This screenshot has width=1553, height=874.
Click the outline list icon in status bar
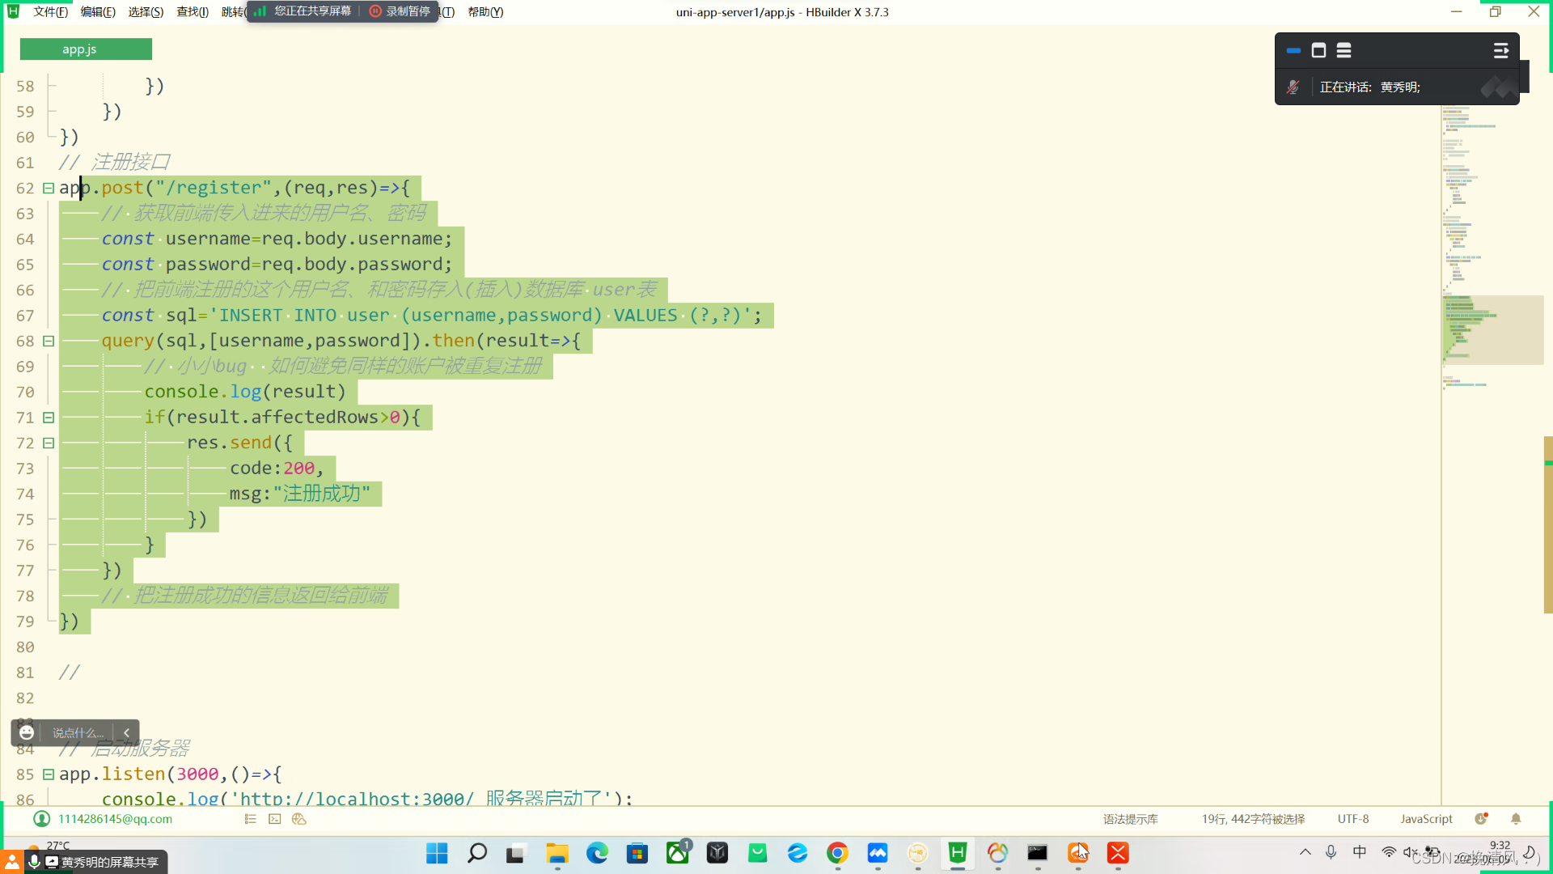point(251,819)
